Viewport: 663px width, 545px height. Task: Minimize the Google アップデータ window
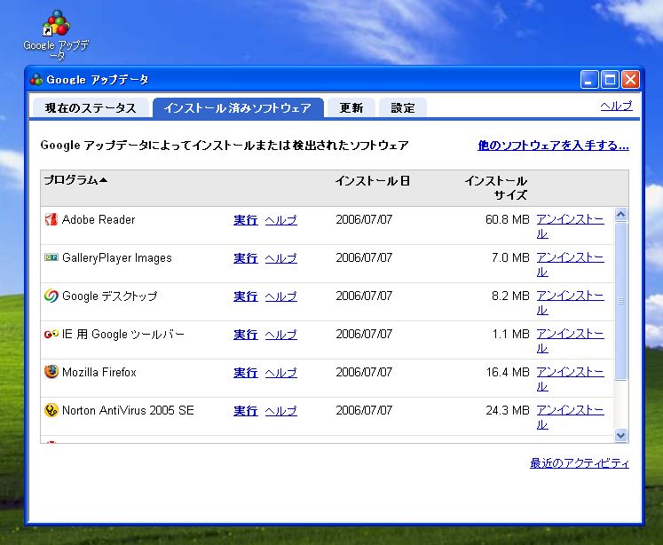click(x=589, y=80)
